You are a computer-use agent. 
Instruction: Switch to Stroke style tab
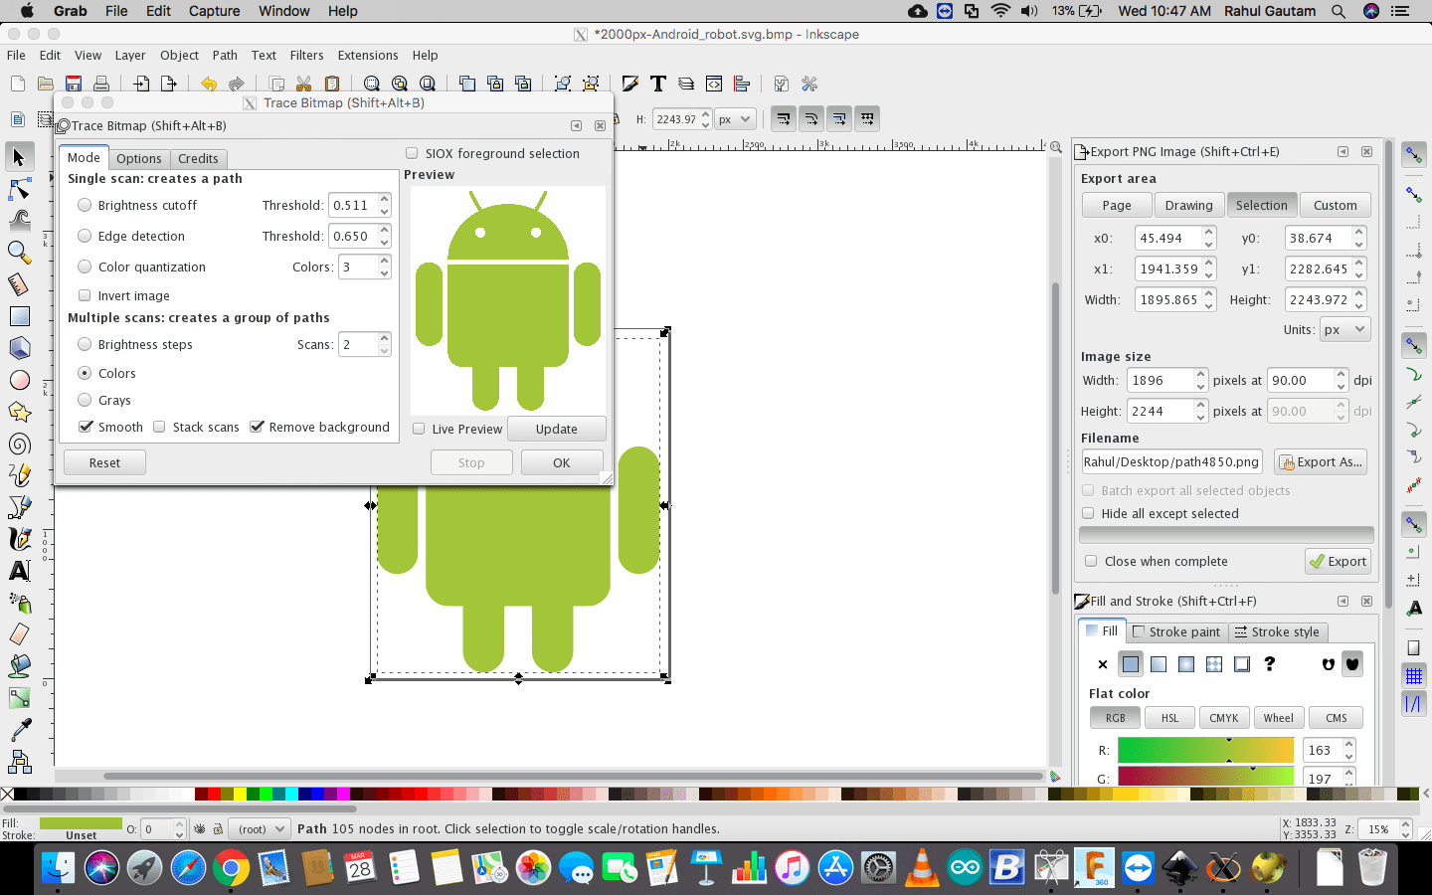point(1277,631)
